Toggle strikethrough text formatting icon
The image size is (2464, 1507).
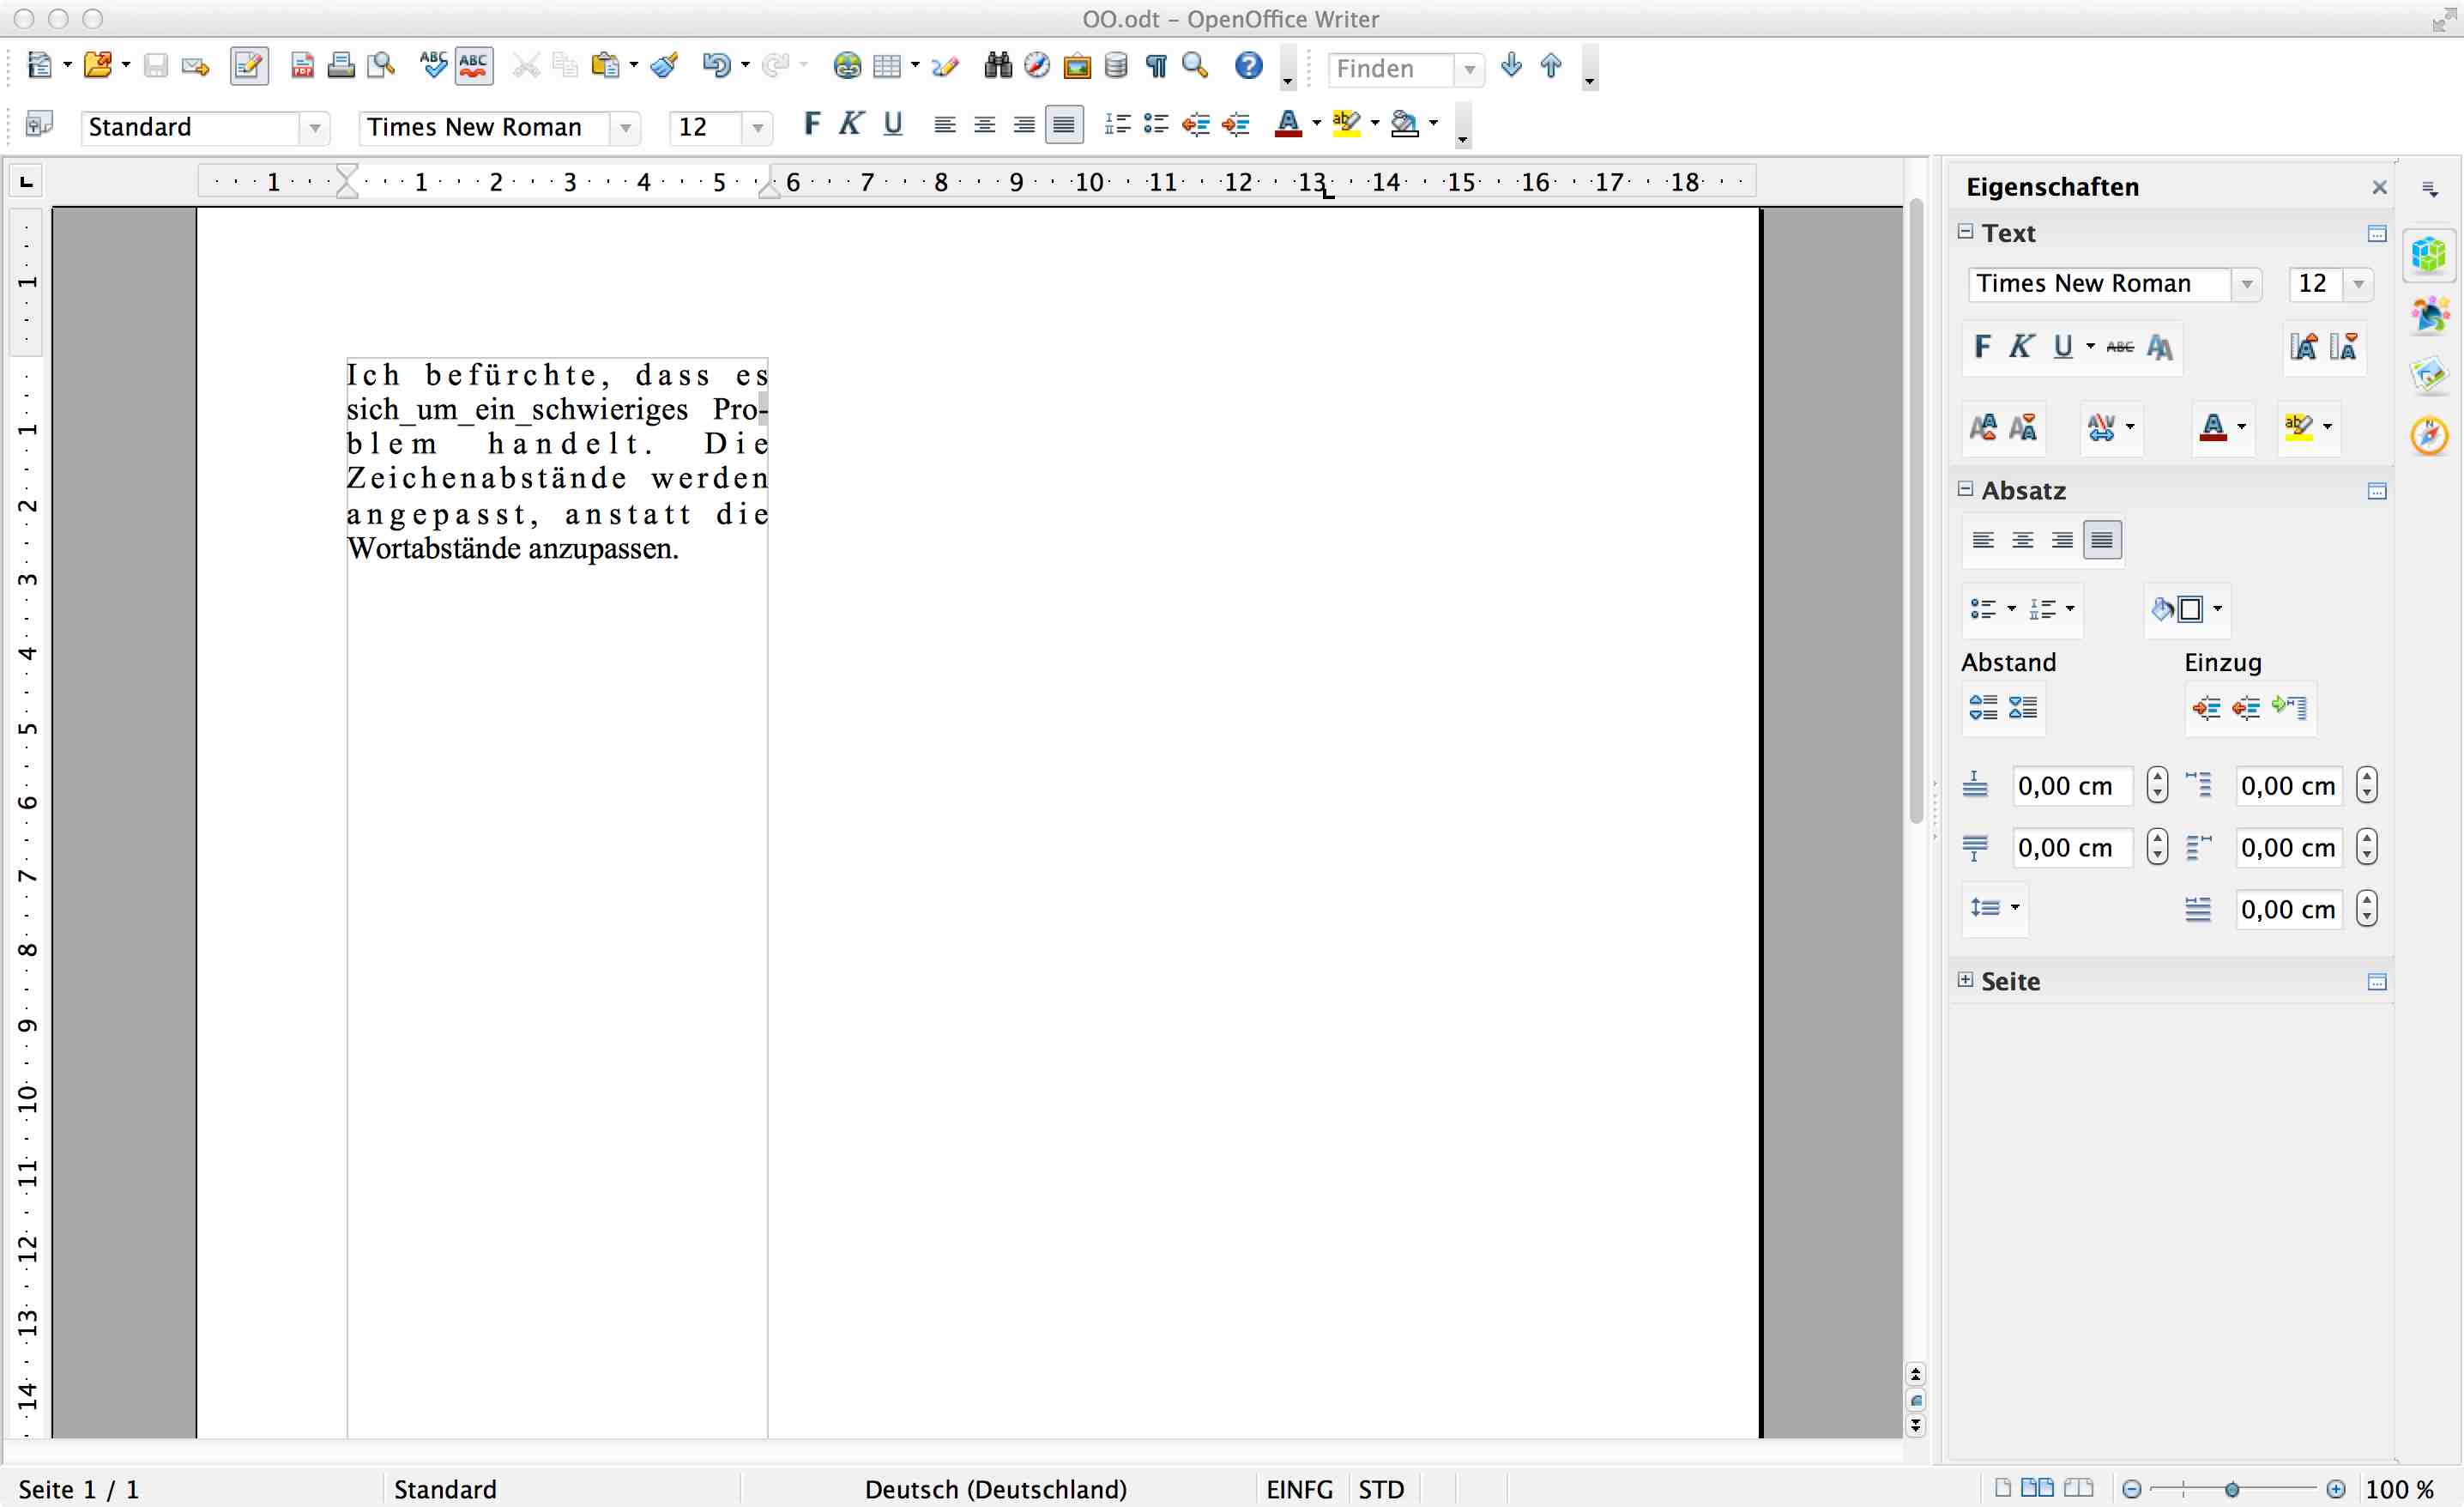coord(2119,345)
